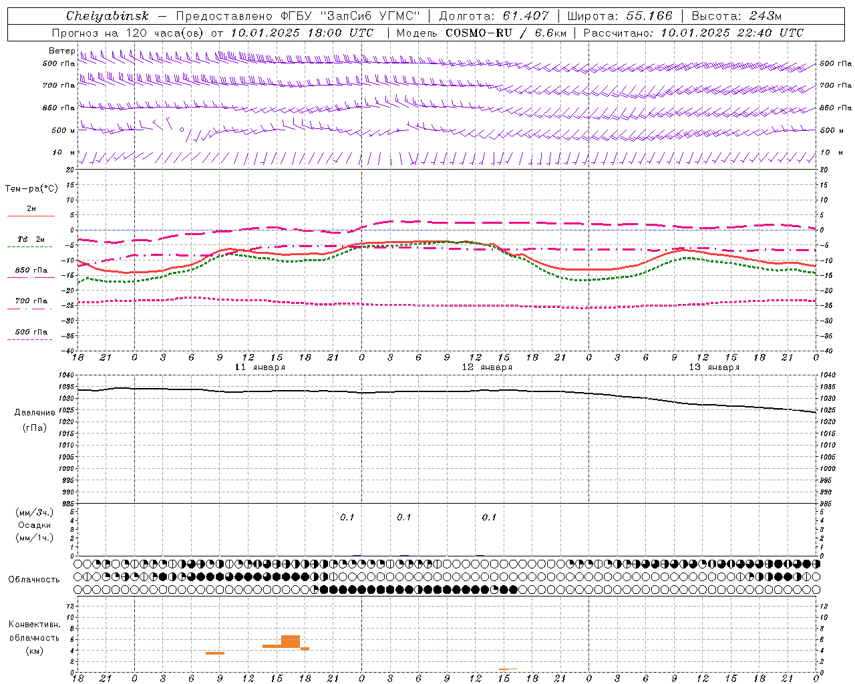Viewport: 855px width, 684px height.
Task: Click the tallest orange convective cloud bar
Action: click(x=291, y=641)
